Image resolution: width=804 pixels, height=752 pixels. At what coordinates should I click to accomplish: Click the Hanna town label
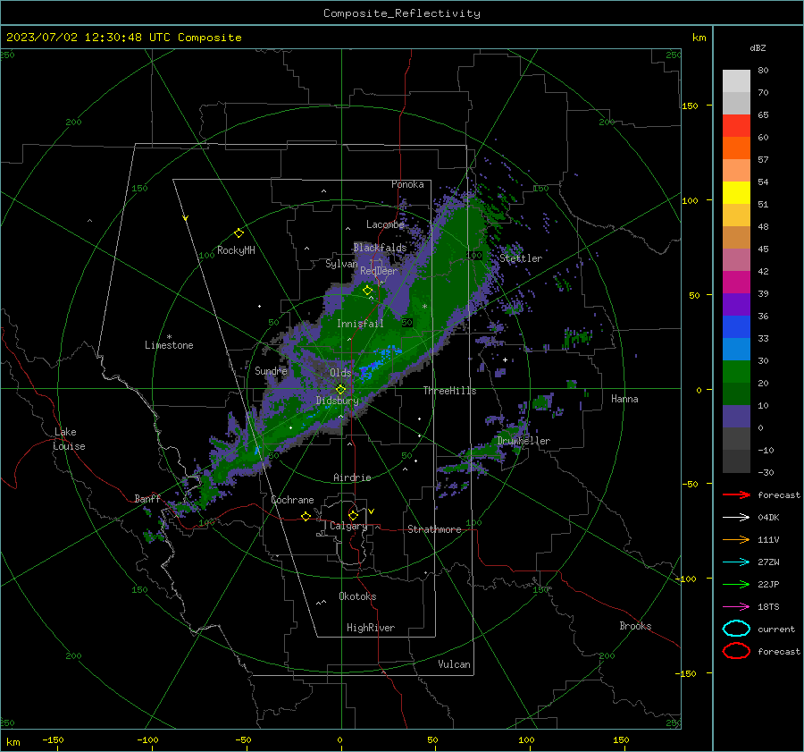coord(624,398)
